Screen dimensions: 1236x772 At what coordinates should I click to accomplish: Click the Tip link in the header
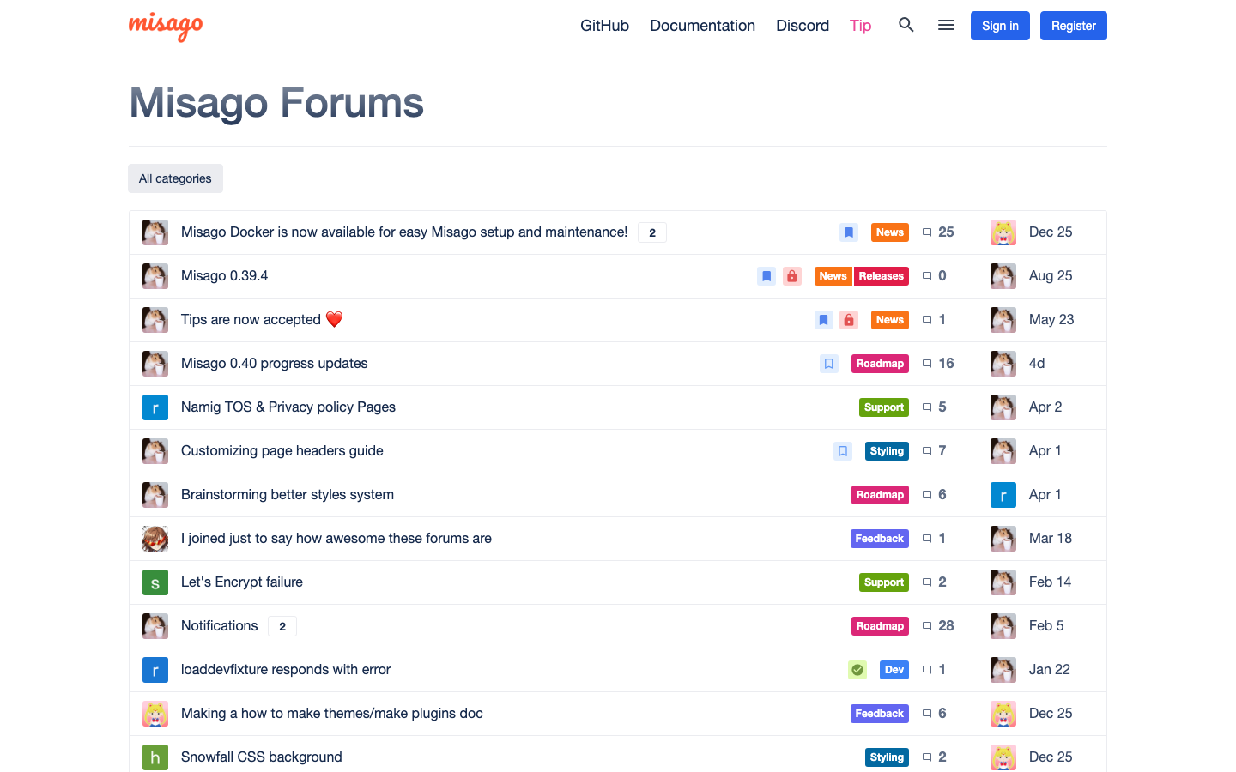[x=860, y=26]
